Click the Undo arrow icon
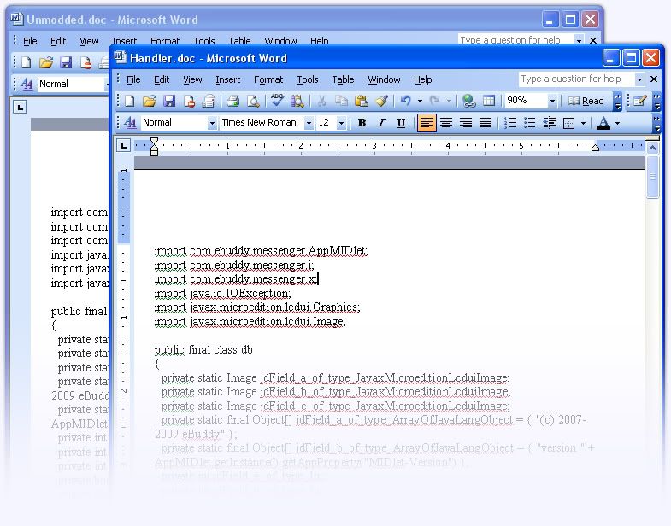The height and width of the screenshot is (526, 671). [x=405, y=101]
